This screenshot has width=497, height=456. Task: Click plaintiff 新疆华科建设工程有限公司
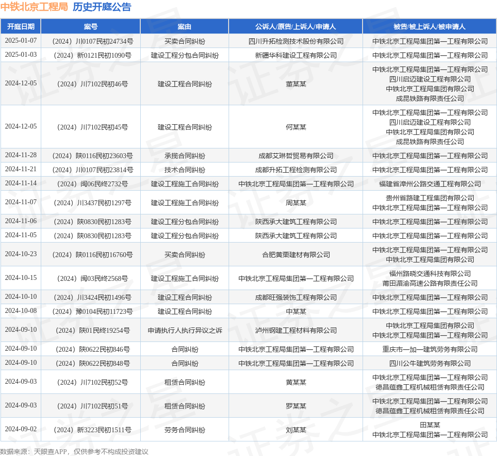(296, 55)
